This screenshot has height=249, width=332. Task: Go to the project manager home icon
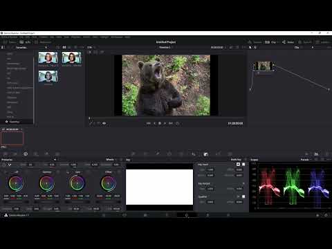[317, 215]
